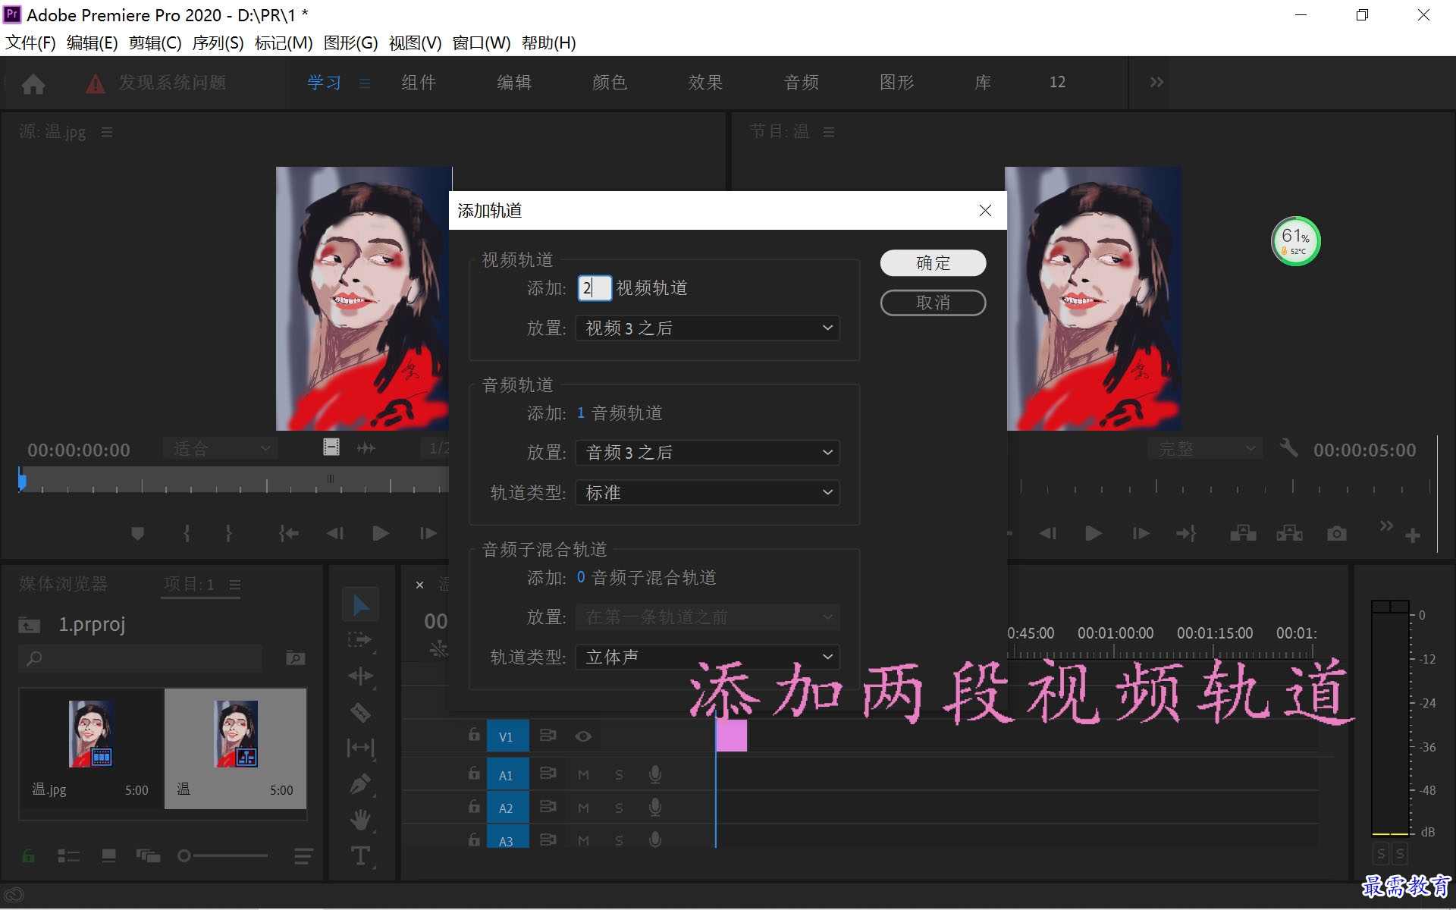Viewport: 1456px width, 910px height.
Task: Switch project panel to freeform view
Action: (148, 856)
